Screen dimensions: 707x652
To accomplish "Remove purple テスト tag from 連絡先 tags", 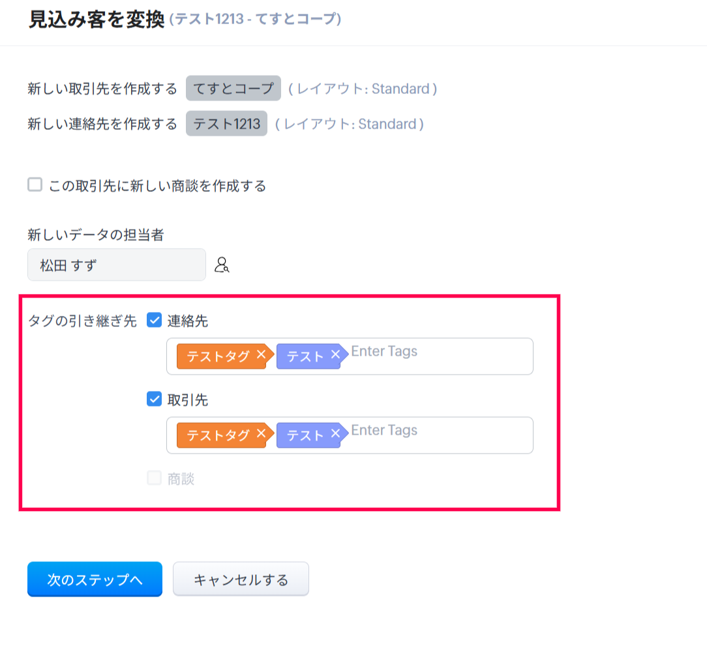I will [335, 355].
